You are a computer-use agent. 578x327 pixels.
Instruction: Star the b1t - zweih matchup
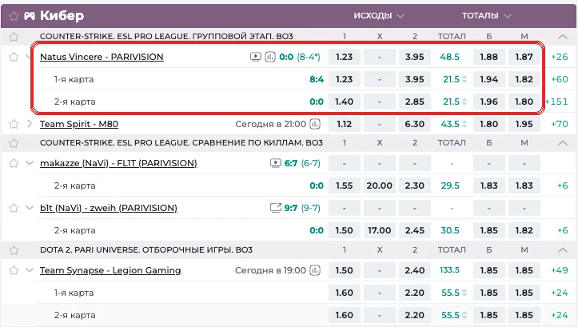(x=14, y=208)
